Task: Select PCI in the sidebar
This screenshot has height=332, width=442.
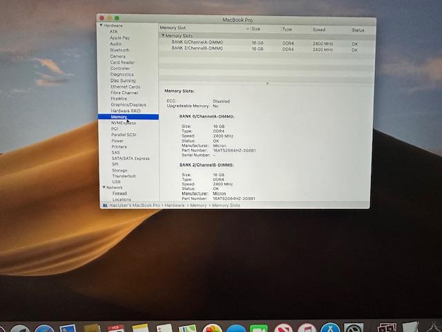Action: tap(115, 129)
